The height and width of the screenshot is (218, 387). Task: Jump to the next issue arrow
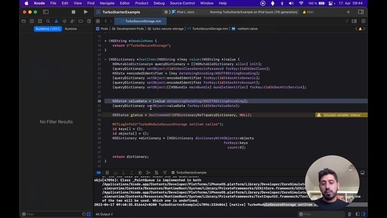point(364,29)
